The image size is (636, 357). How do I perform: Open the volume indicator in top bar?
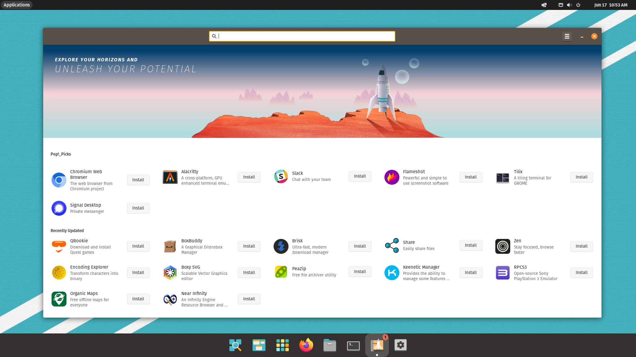[569, 5]
